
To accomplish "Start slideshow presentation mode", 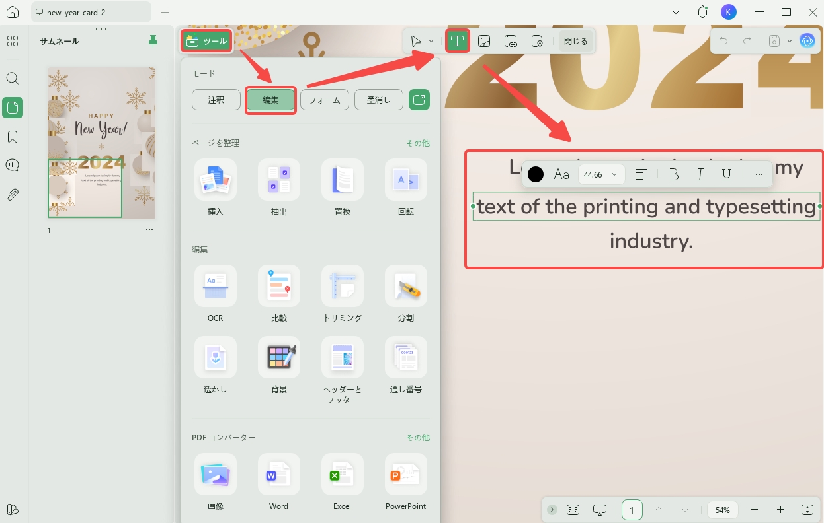I will (x=600, y=510).
